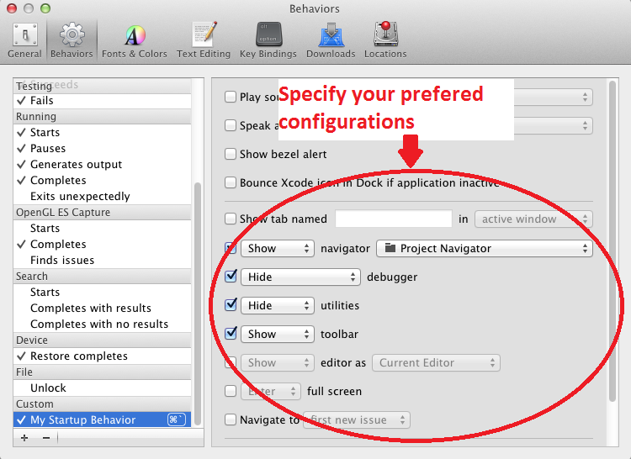Click the Running section header

[x=102, y=117]
